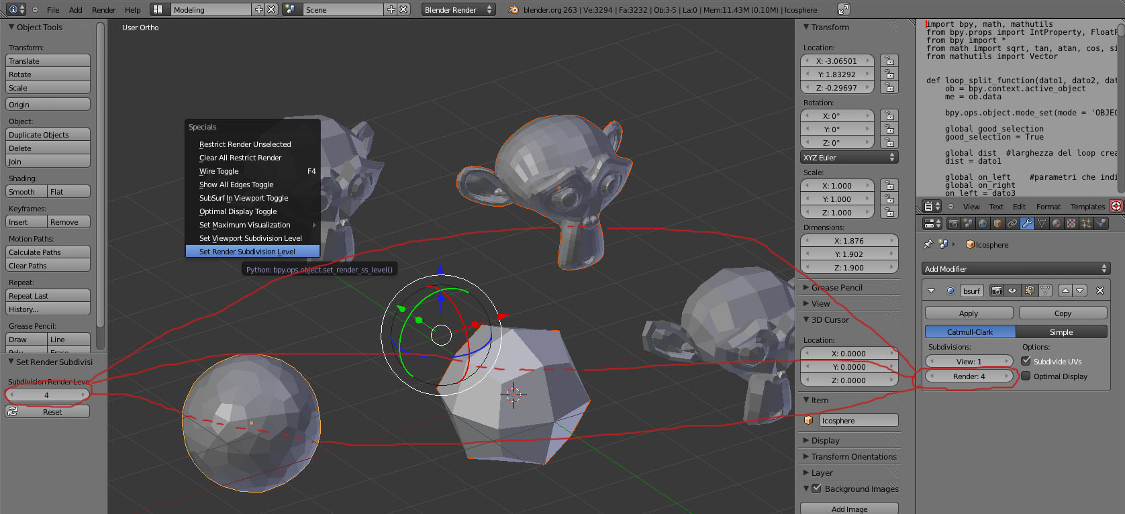Collapse the bsurf modifier panel

[931, 291]
